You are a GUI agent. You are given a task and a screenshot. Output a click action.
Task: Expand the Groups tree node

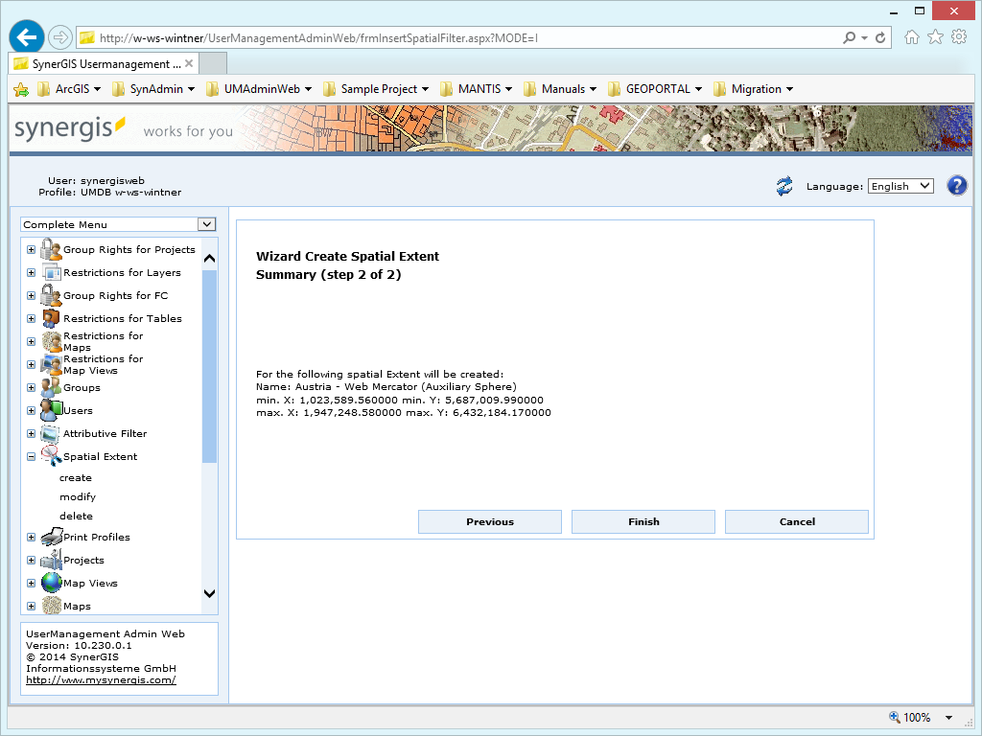[x=30, y=387]
